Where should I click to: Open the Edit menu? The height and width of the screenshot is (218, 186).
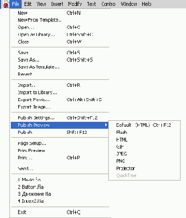[28, 4]
